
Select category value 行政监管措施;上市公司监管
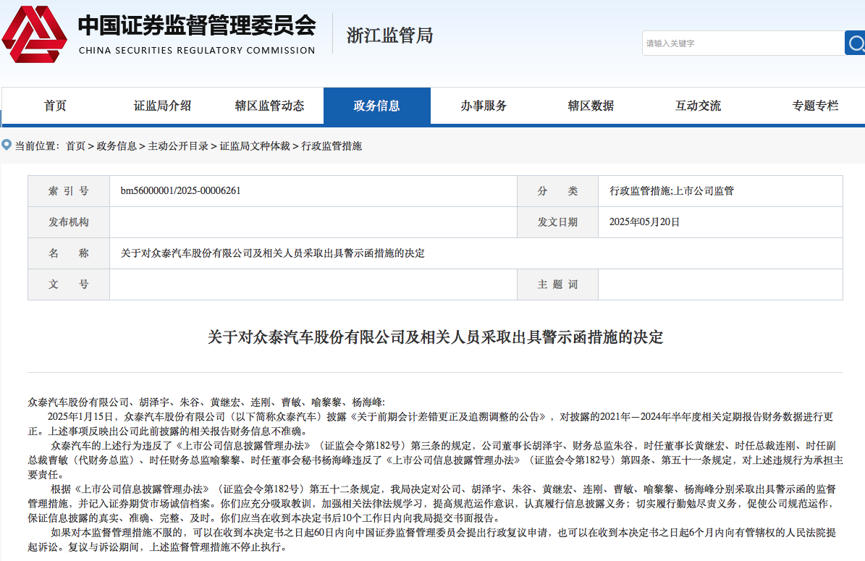[671, 191]
